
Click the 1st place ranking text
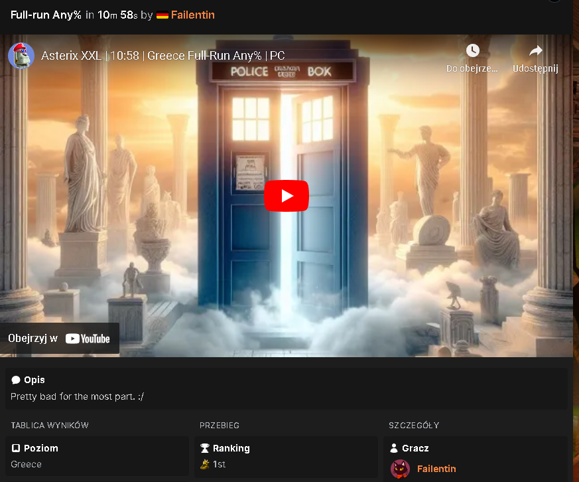tap(219, 464)
